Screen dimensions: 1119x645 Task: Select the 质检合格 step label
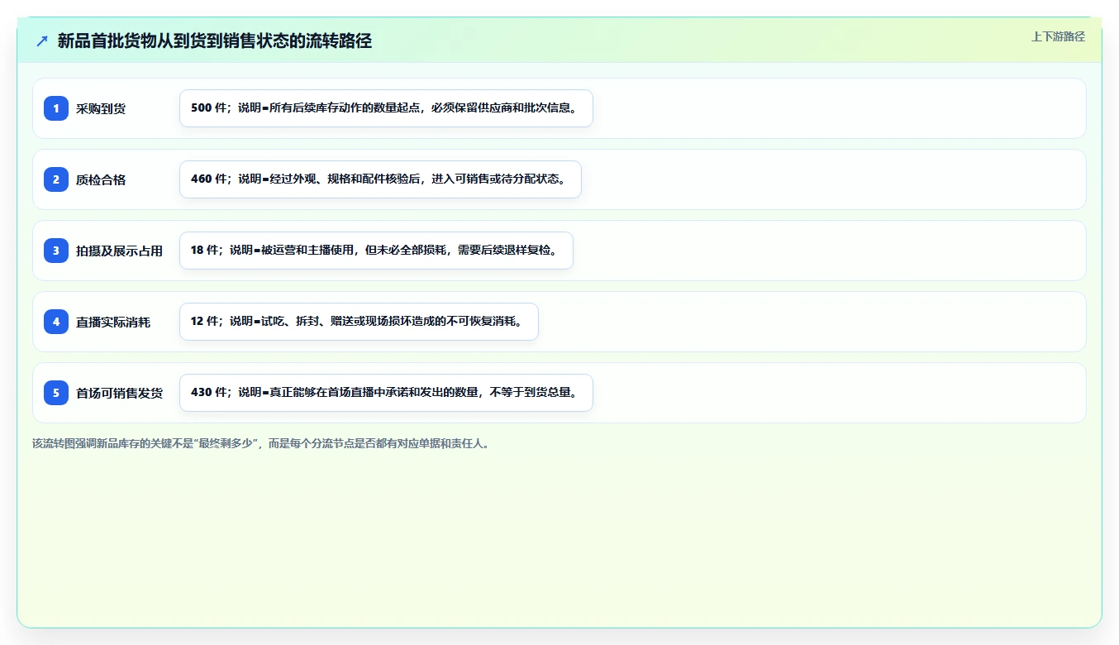101,179
